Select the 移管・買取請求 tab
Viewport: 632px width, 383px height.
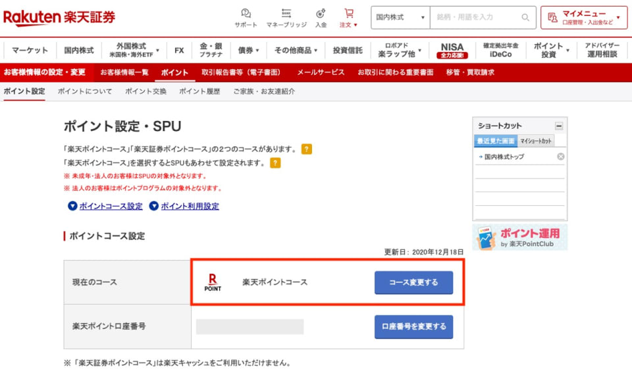pos(470,72)
